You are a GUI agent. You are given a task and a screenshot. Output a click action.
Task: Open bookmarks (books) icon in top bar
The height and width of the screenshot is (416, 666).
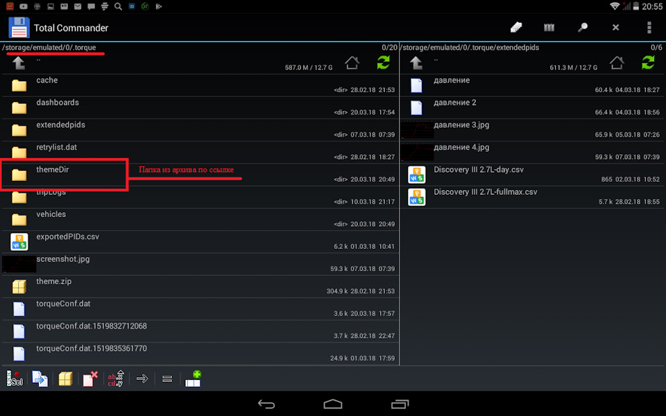coord(549,28)
